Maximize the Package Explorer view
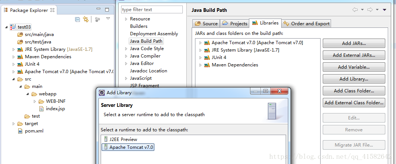Viewport: 396px width, 164px height. pyautogui.click(x=108, y=10)
